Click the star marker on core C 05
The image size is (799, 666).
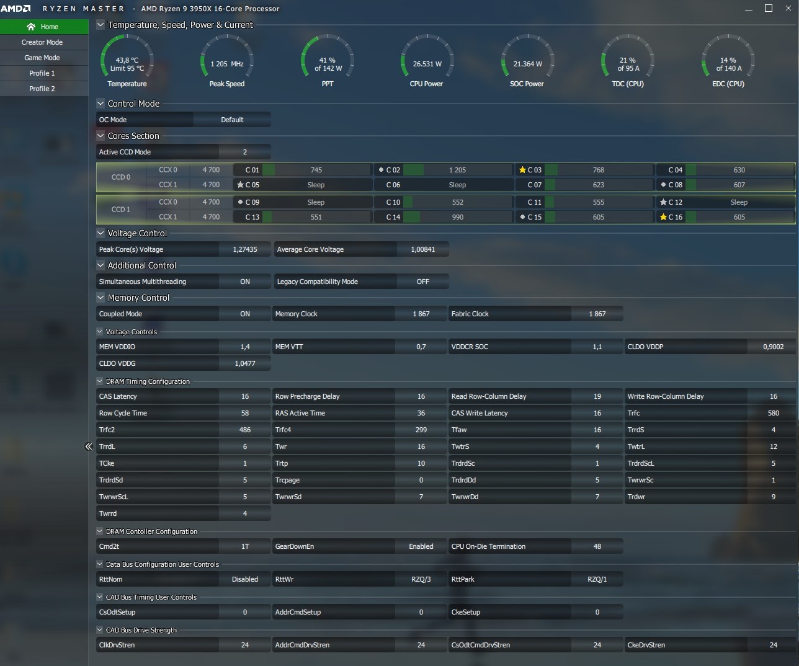tap(240, 185)
